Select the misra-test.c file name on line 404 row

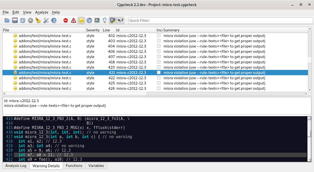pos(45,46)
